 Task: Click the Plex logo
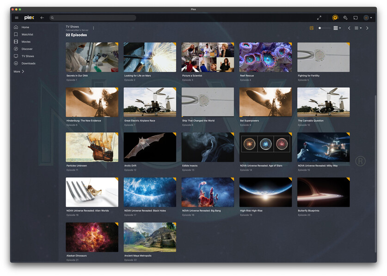tap(29, 18)
